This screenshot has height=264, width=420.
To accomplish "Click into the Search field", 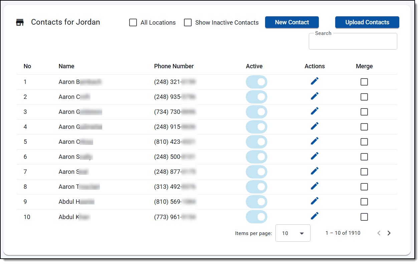I will [353, 41].
